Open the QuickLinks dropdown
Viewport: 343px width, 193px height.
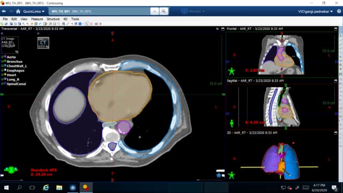click(x=34, y=11)
